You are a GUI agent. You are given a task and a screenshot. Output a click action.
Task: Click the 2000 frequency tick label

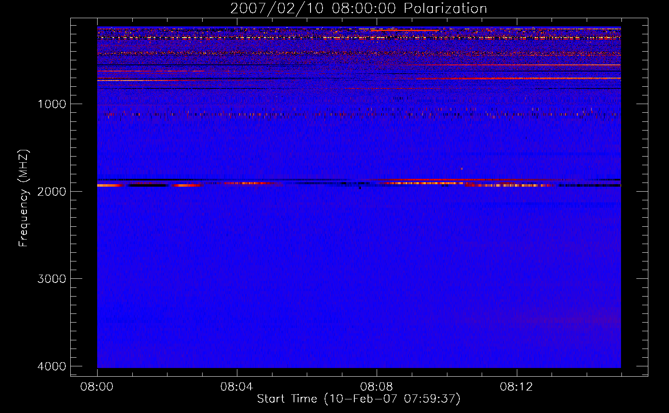pyautogui.click(x=52, y=192)
